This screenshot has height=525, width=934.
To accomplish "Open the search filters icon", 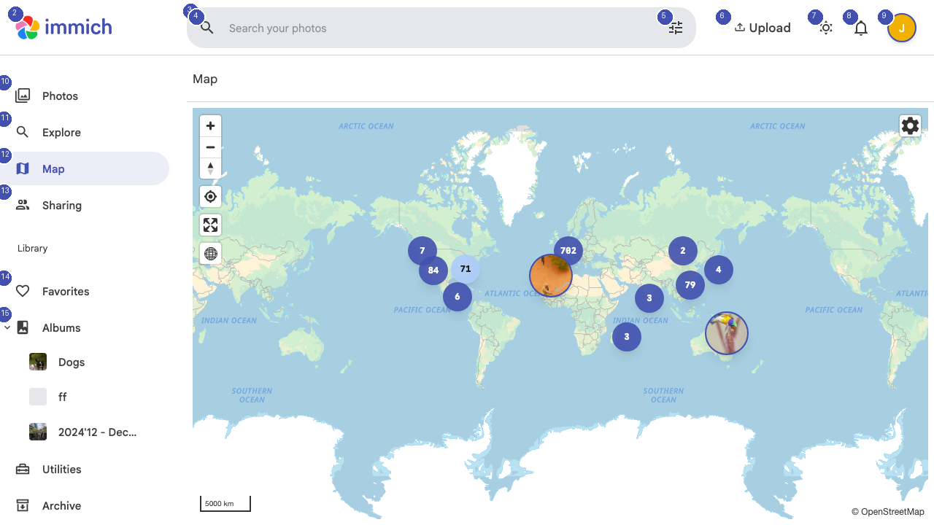I will pyautogui.click(x=675, y=27).
